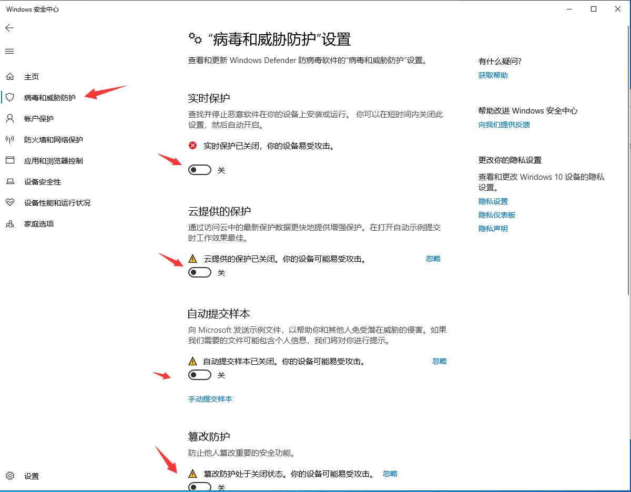Dismiss cloud protection warning with 忽略
The width and height of the screenshot is (631, 492).
pos(433,259)
